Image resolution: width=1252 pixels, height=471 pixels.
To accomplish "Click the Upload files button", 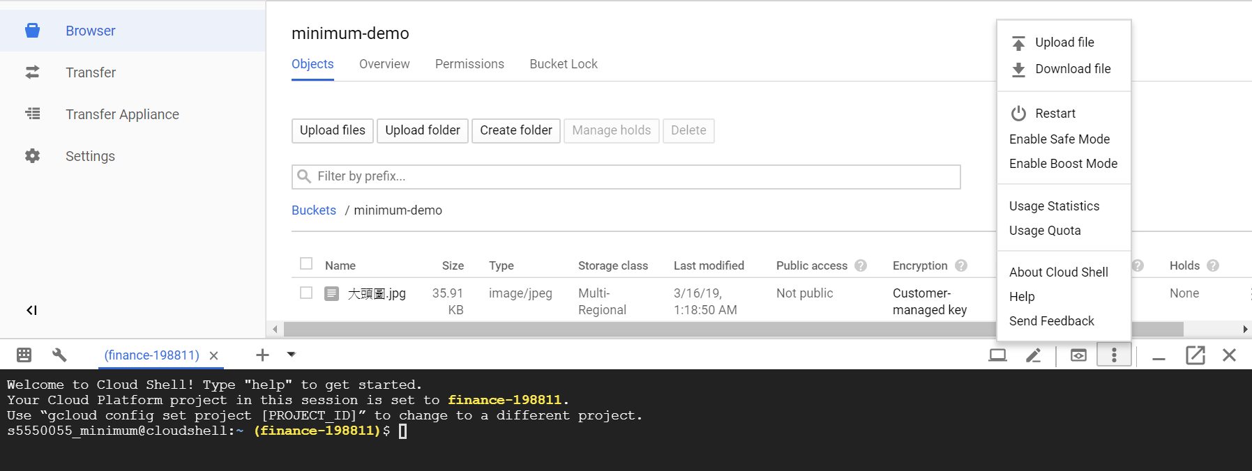I will coord(333,130).
